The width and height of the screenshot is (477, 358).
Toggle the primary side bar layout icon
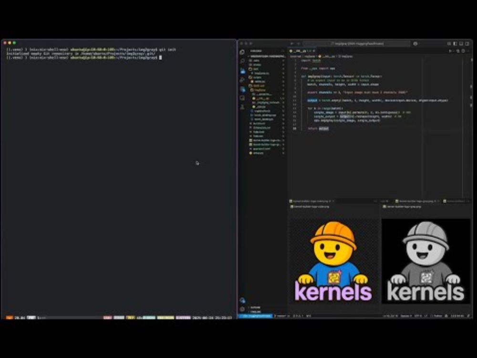455,43
